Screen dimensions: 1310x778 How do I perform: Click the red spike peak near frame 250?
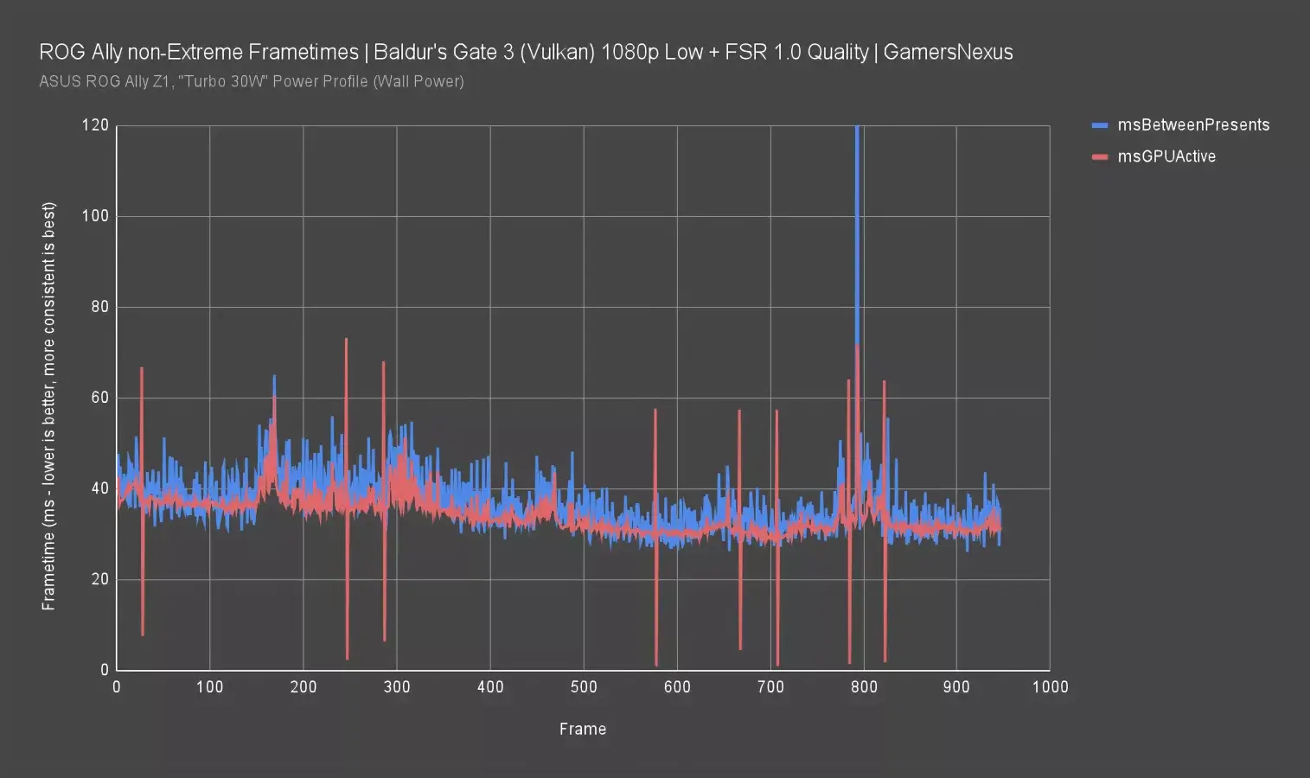coord(346,340)
